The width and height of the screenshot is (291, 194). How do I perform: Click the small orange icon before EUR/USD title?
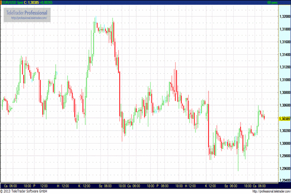[2, 2]
